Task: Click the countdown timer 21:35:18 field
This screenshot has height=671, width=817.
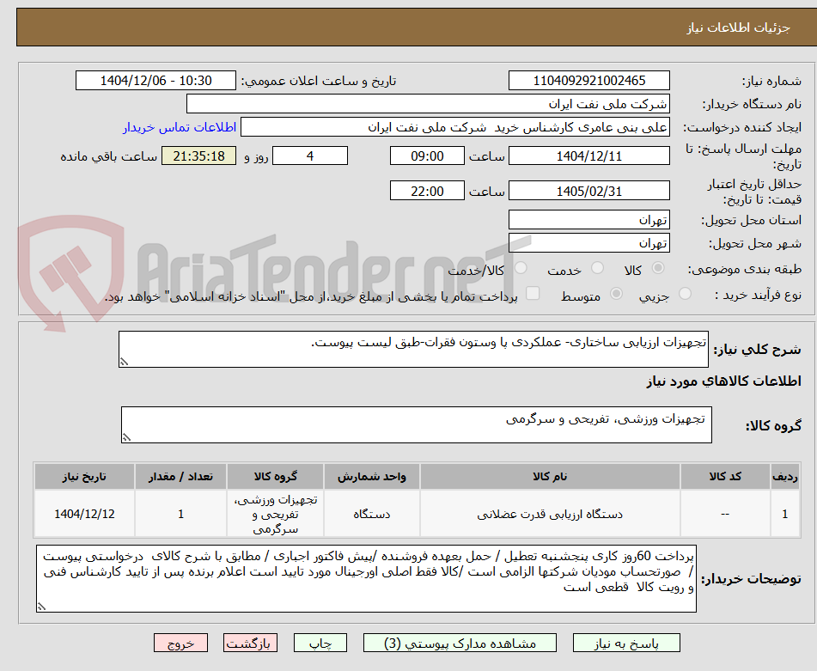Action: click(x=198, y=156)
